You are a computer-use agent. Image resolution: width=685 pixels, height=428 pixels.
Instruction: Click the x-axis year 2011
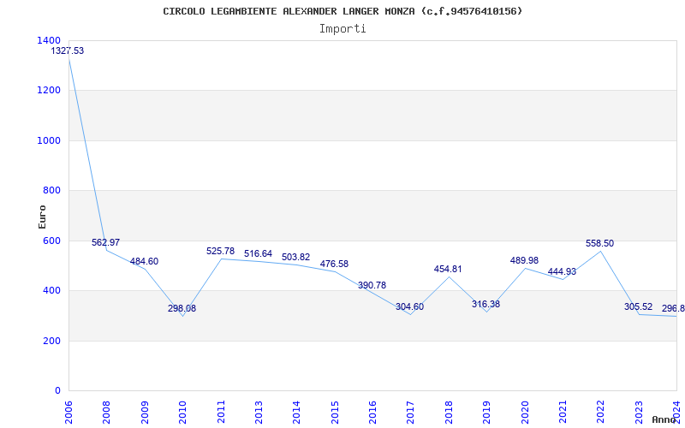pyautogui.click(x=221, y=412)
